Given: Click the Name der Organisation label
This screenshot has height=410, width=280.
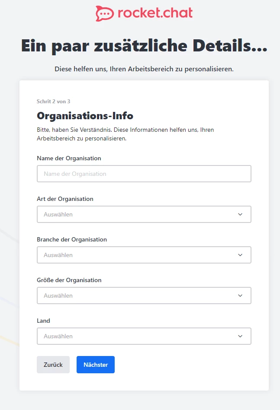Looking at the screenshot, I should pos(69,158).
